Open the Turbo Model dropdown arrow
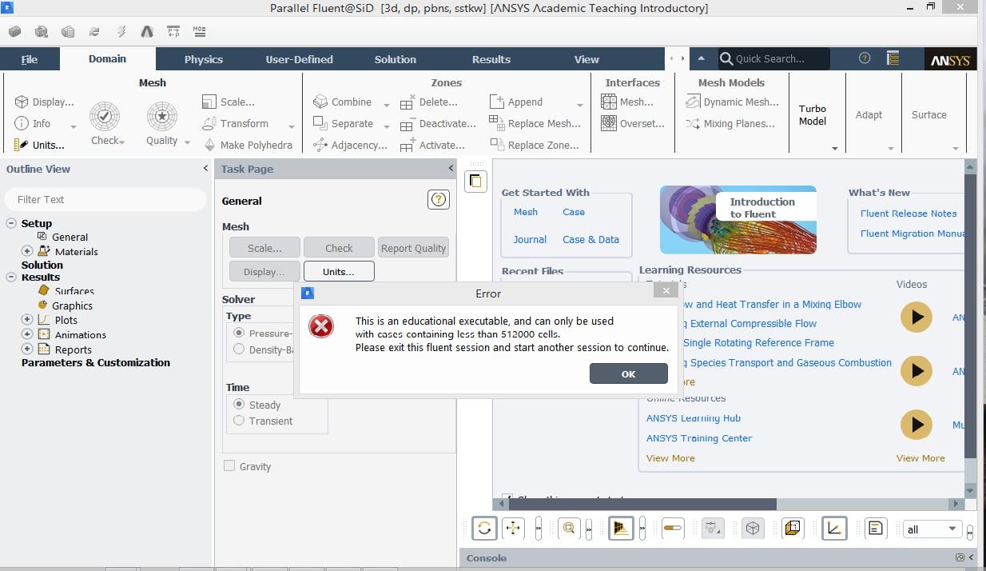 coord(835,148)
